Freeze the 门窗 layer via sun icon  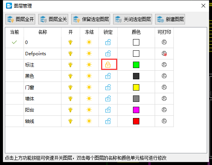89,87
